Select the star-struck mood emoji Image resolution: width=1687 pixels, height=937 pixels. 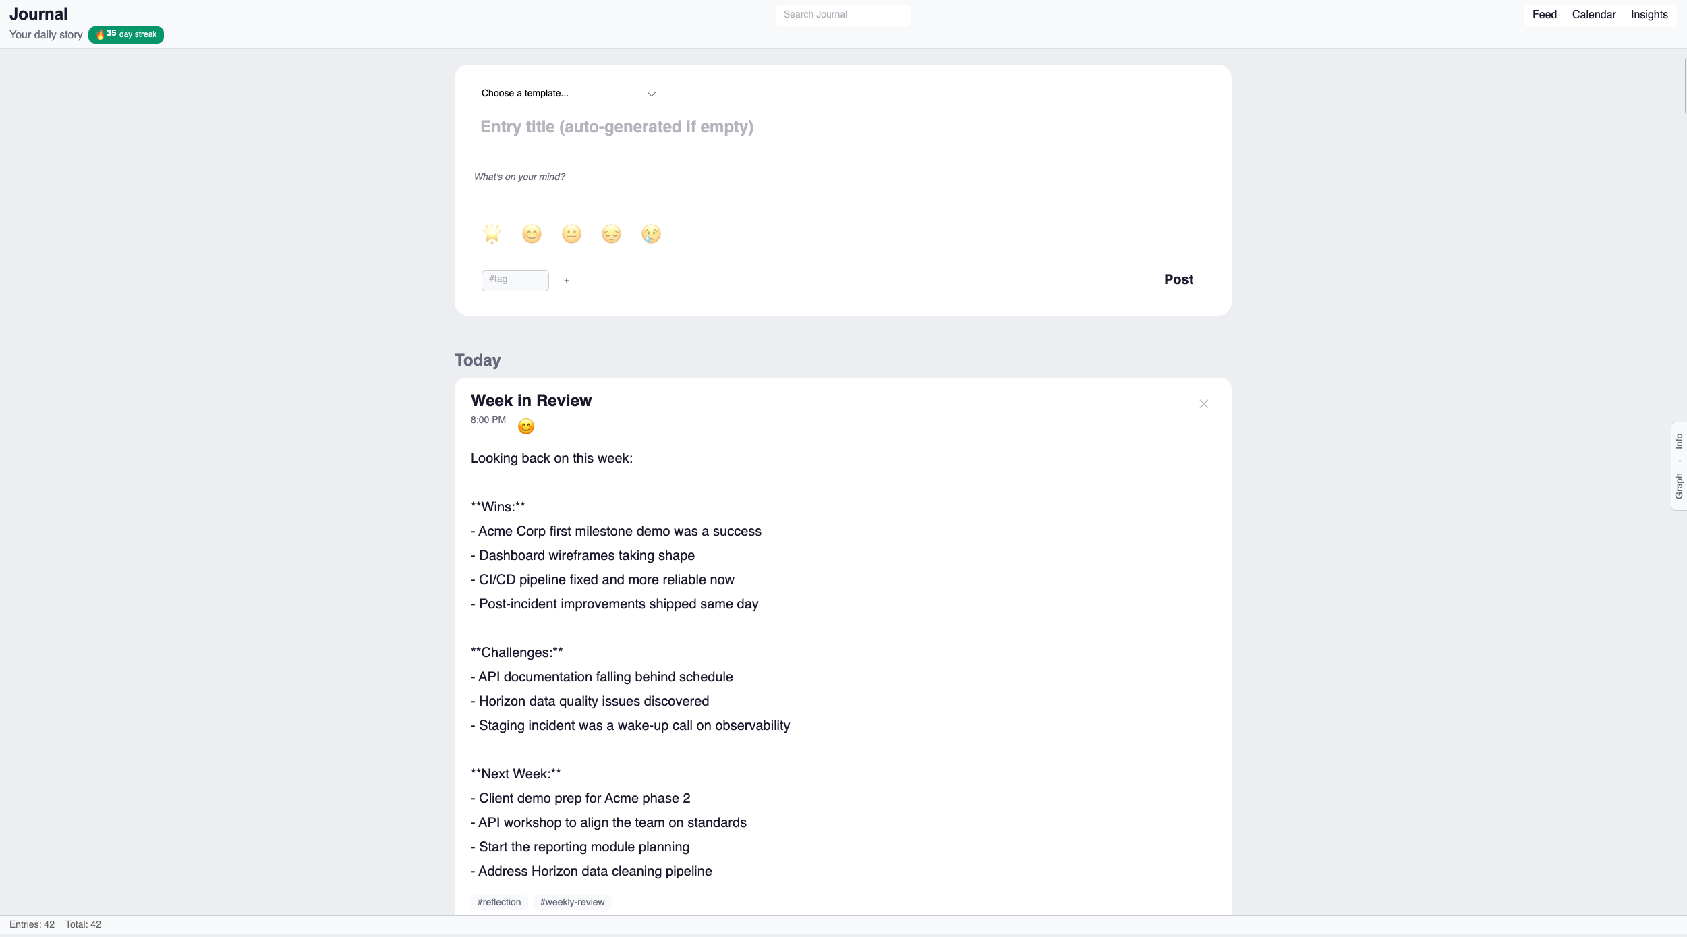[x=492, y=233]
